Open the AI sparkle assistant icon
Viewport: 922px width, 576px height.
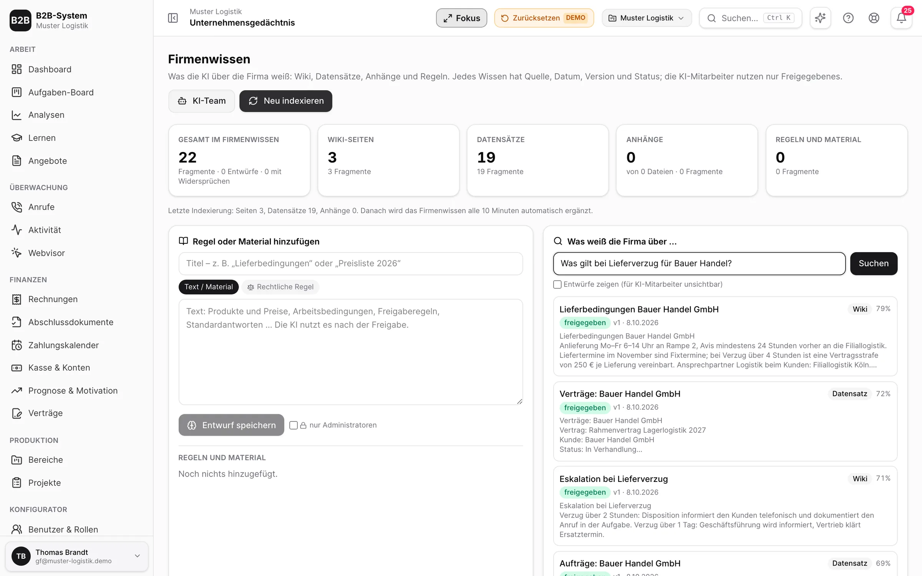click(820, 18)
